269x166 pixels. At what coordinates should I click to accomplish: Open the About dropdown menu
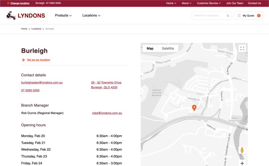tap(186, 3)
